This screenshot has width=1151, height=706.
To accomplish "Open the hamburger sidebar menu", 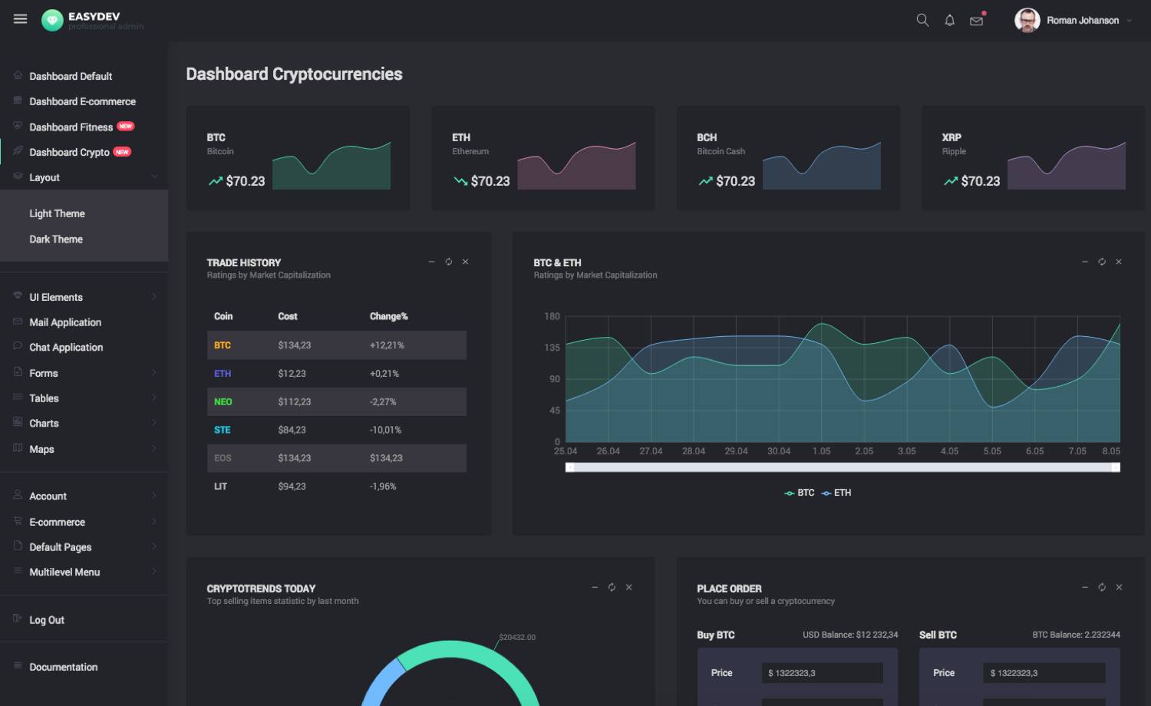I will pos(21,19).
